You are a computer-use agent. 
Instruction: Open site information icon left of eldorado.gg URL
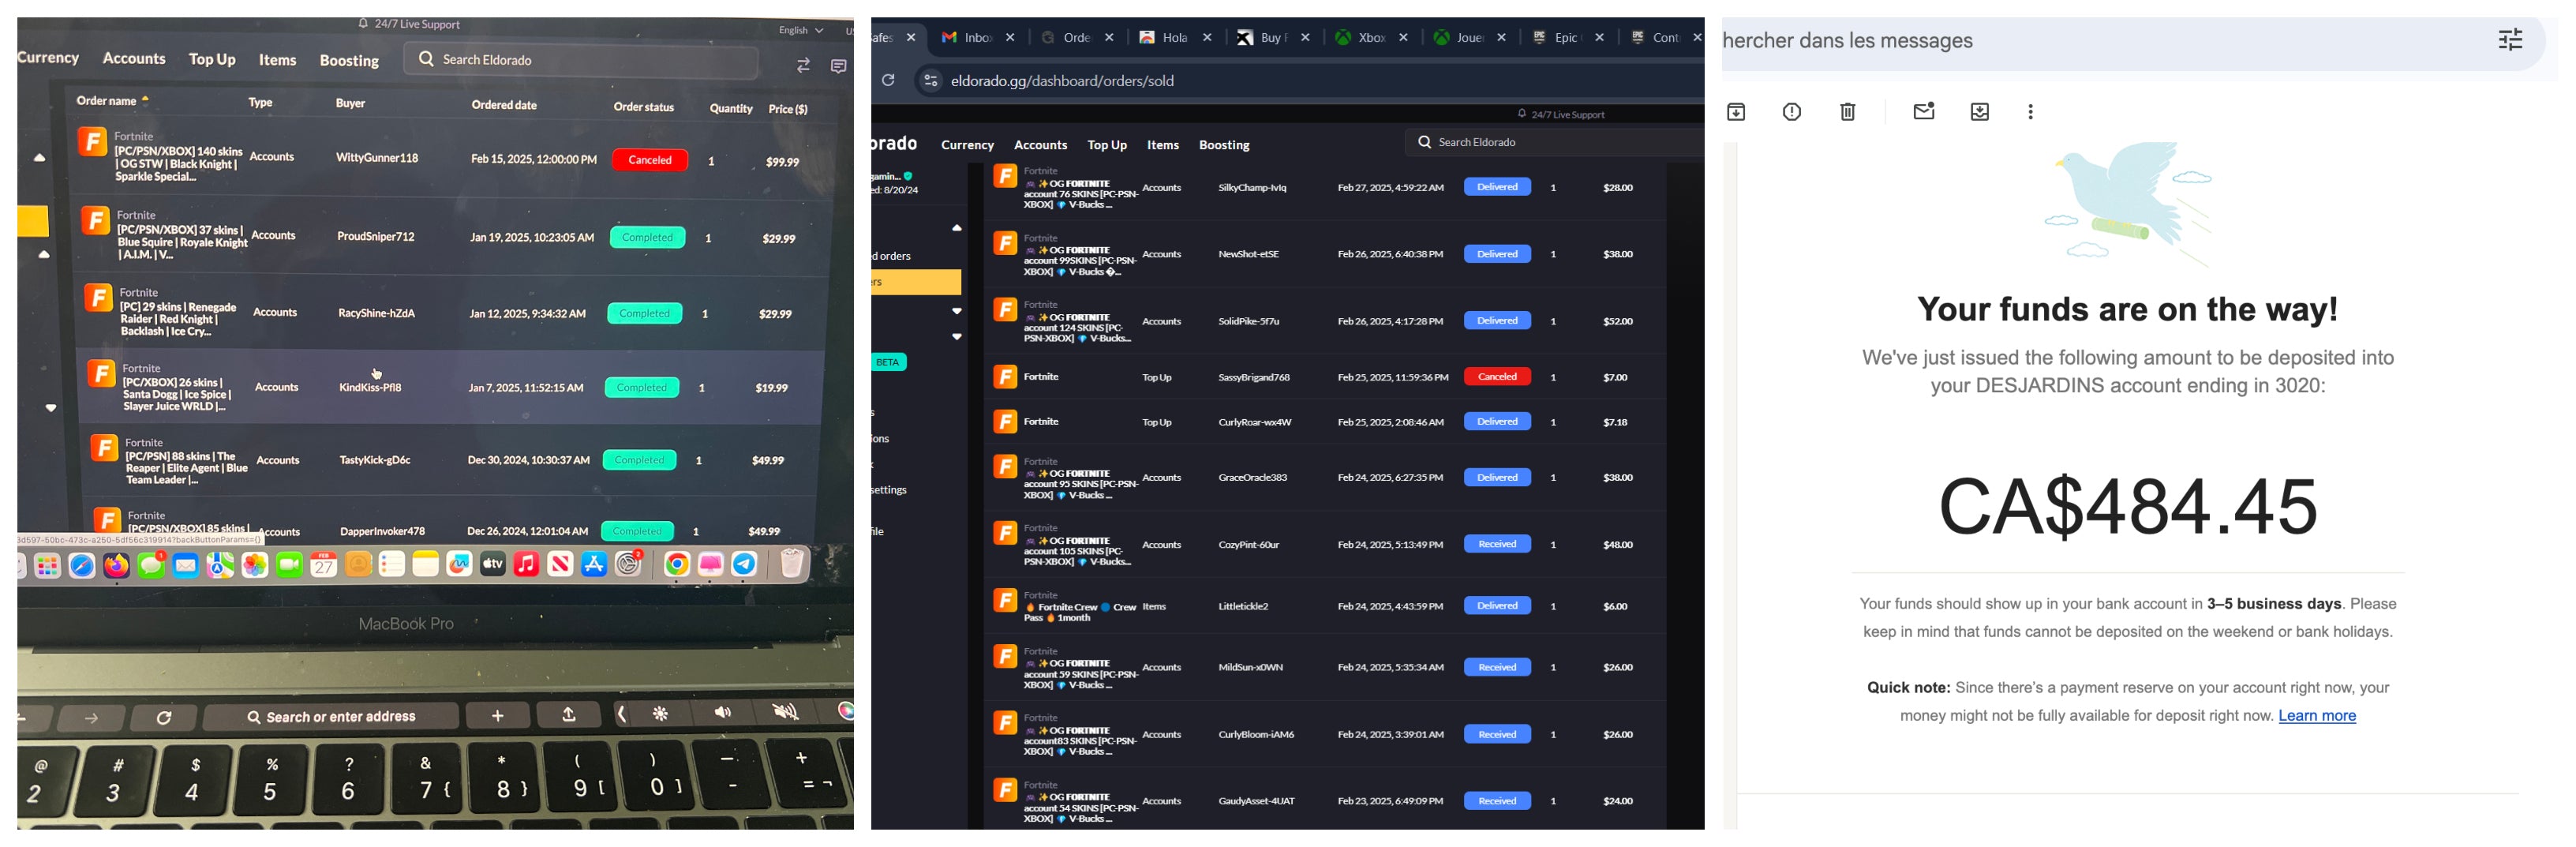pyautogui.click(x=930, y=81)
